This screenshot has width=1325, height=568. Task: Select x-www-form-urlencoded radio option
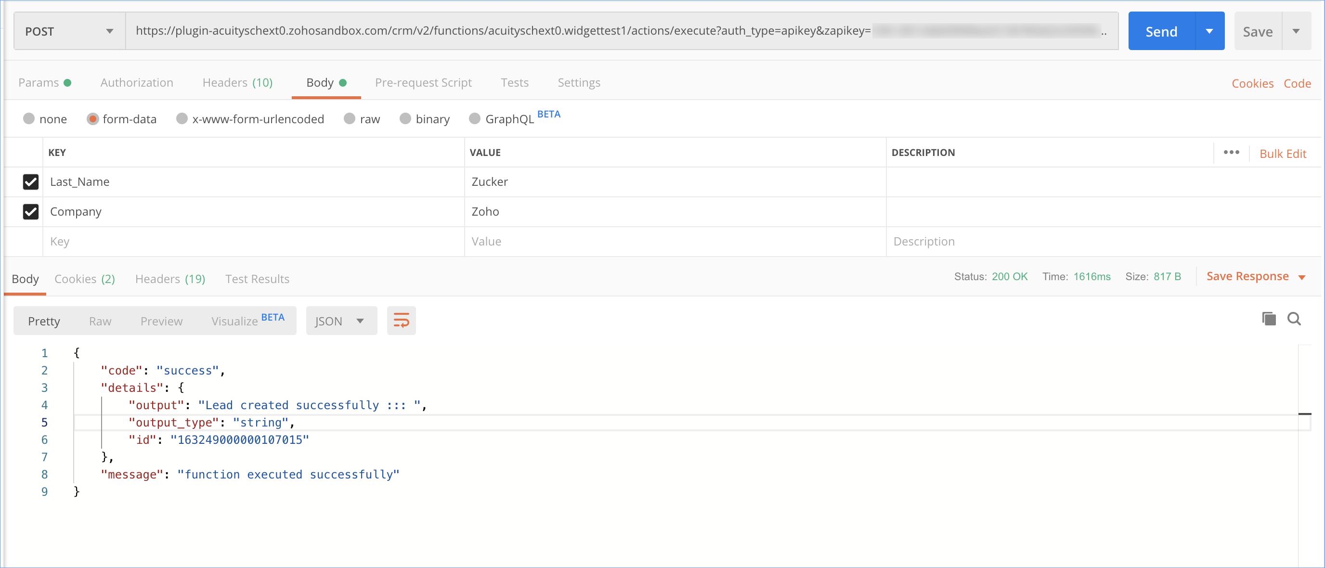(182, 119)
